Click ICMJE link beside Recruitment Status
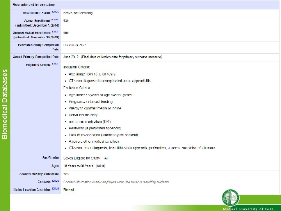This screenshot has height=211, width=281. 55,12
